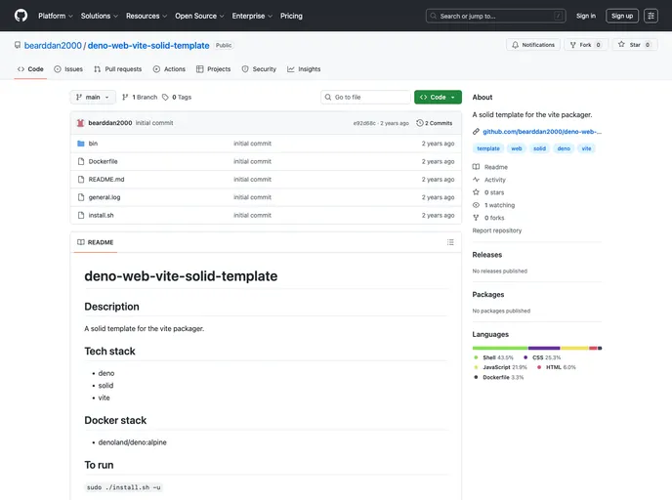Screen dimensions: 672x500
Task: Click the bin folder icon
Action: (80, 144)
